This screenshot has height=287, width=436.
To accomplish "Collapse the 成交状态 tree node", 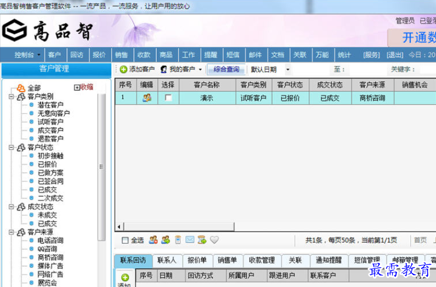I will (x=11, y=207).
